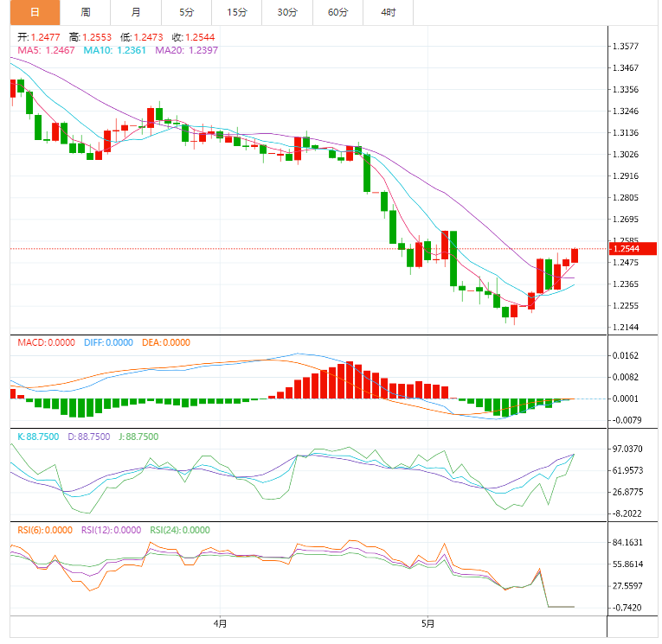Switch to the weekly 周 tab
This screenshot has width=662, height=644.
[x=86, y=12]
